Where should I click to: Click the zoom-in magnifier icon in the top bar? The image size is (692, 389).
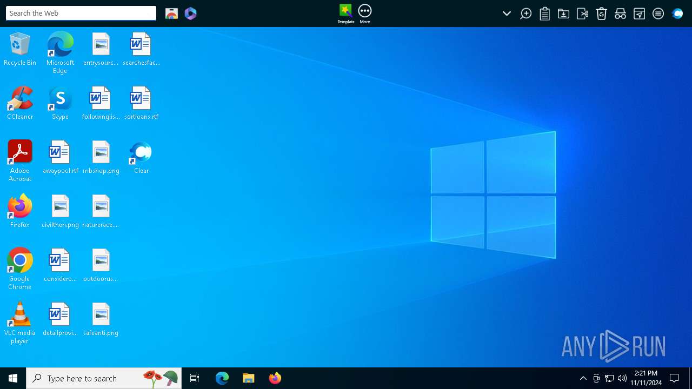pos(525,14)
